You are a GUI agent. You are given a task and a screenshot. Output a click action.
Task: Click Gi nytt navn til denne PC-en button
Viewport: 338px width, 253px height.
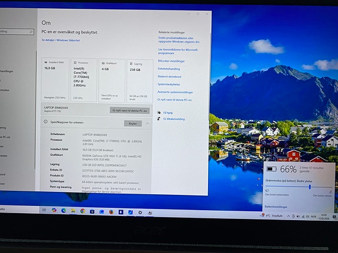tap(130, 110)
